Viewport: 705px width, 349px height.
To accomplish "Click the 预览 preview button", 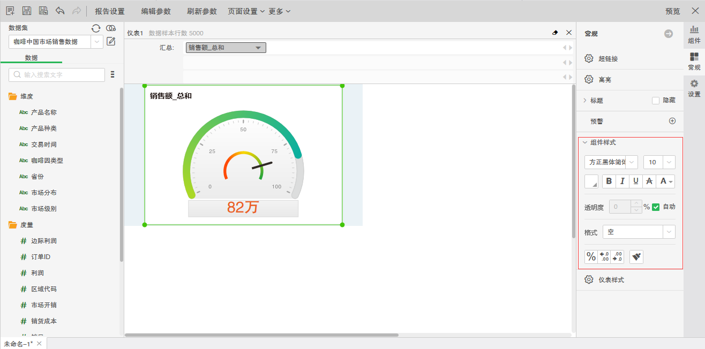I will pos(672,11).
